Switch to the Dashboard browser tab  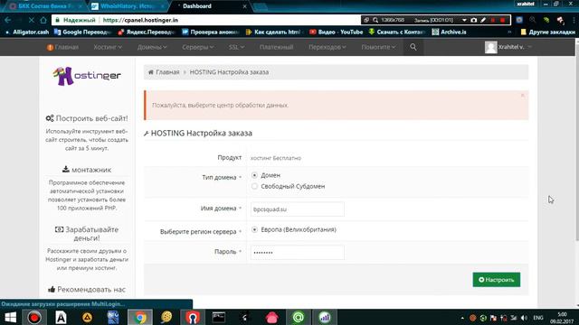(211, 6)
